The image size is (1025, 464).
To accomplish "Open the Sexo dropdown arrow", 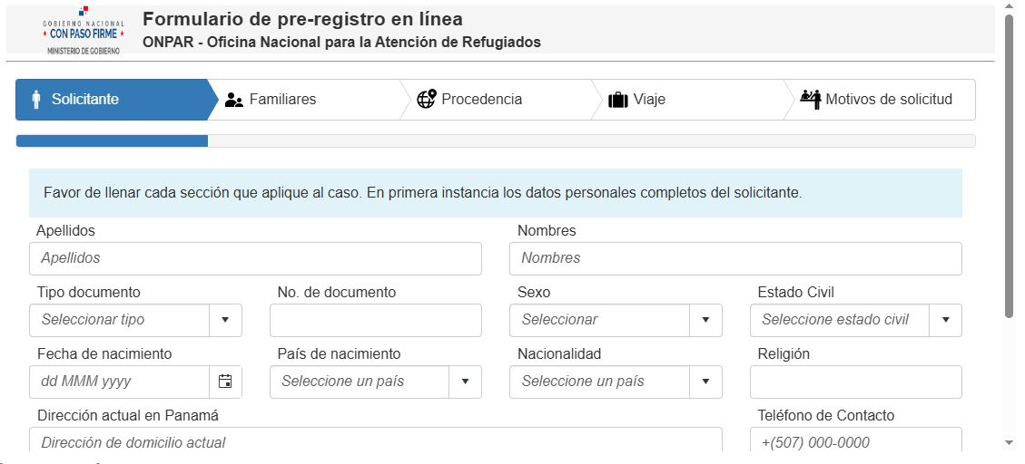I will [x=705, y=320].
